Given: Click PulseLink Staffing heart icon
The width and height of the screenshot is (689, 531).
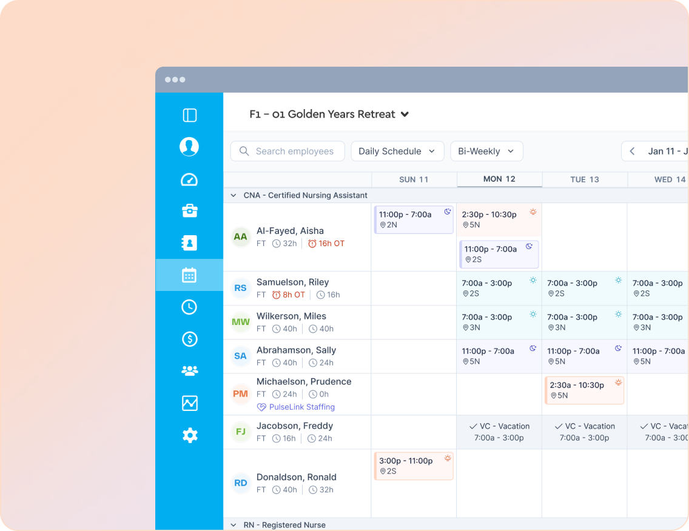Looking at the screenshot, I should click(x=261, y=407).
